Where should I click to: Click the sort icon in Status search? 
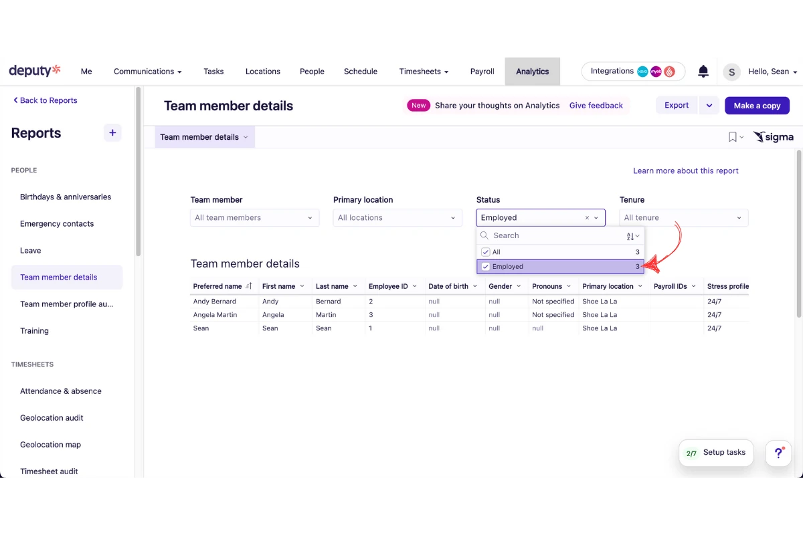click(633, 236)
